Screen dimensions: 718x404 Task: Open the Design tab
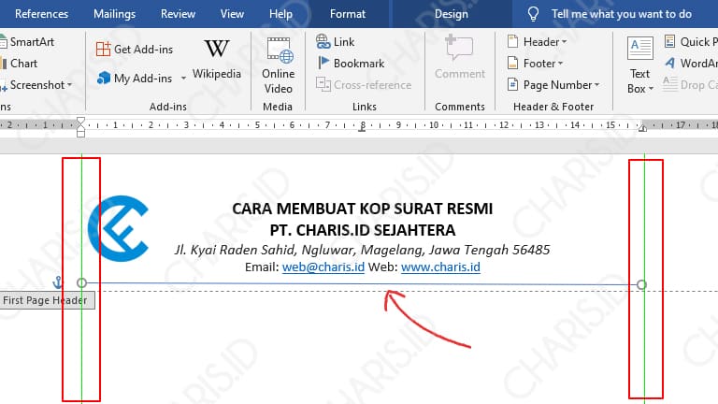(x=451, y=14)
